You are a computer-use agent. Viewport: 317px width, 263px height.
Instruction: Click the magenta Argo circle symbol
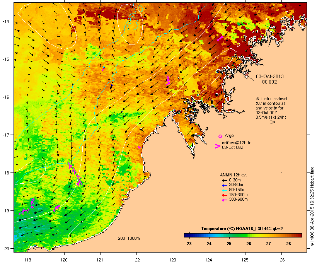click(x=220, y=136)
